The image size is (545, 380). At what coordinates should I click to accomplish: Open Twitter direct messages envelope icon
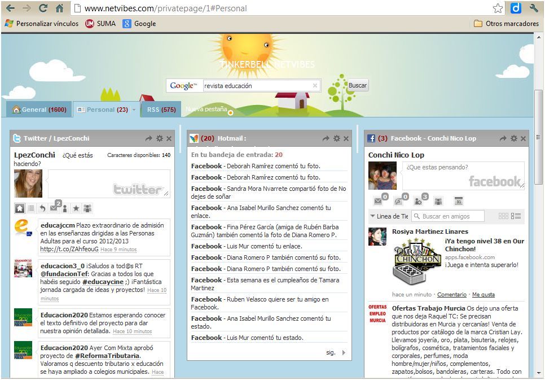point(54,208)
